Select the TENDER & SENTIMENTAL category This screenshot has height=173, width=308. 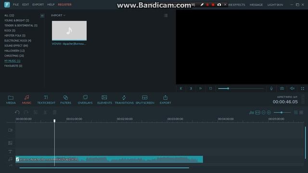21,25
